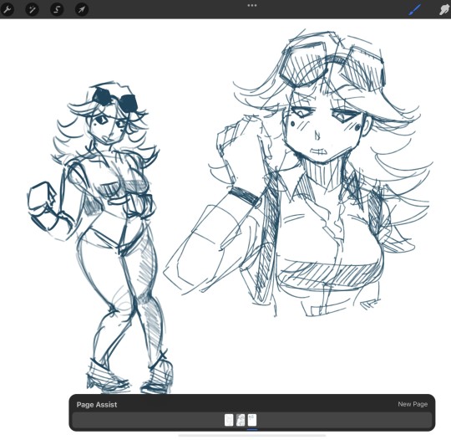Select the first page thumbnail
The image size is (451, 440).
click(x=229, y=420)
